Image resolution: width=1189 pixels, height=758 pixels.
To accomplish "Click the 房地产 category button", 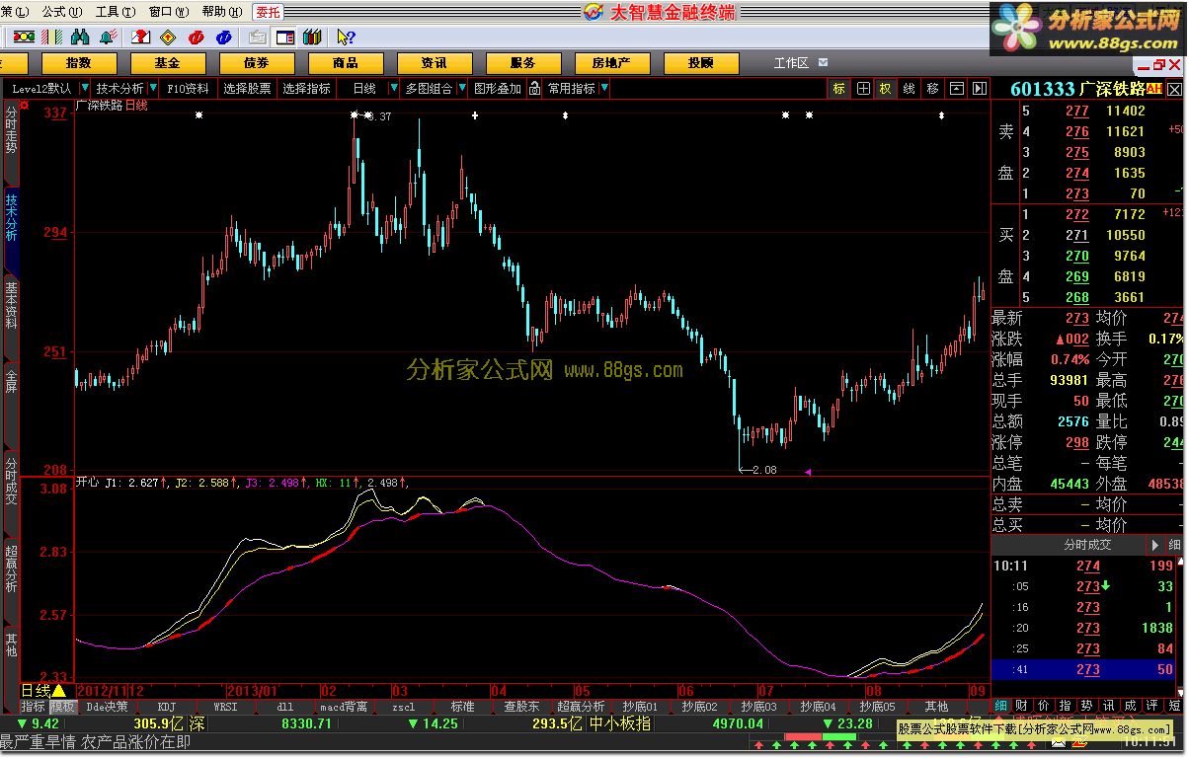I will point(611,63).
